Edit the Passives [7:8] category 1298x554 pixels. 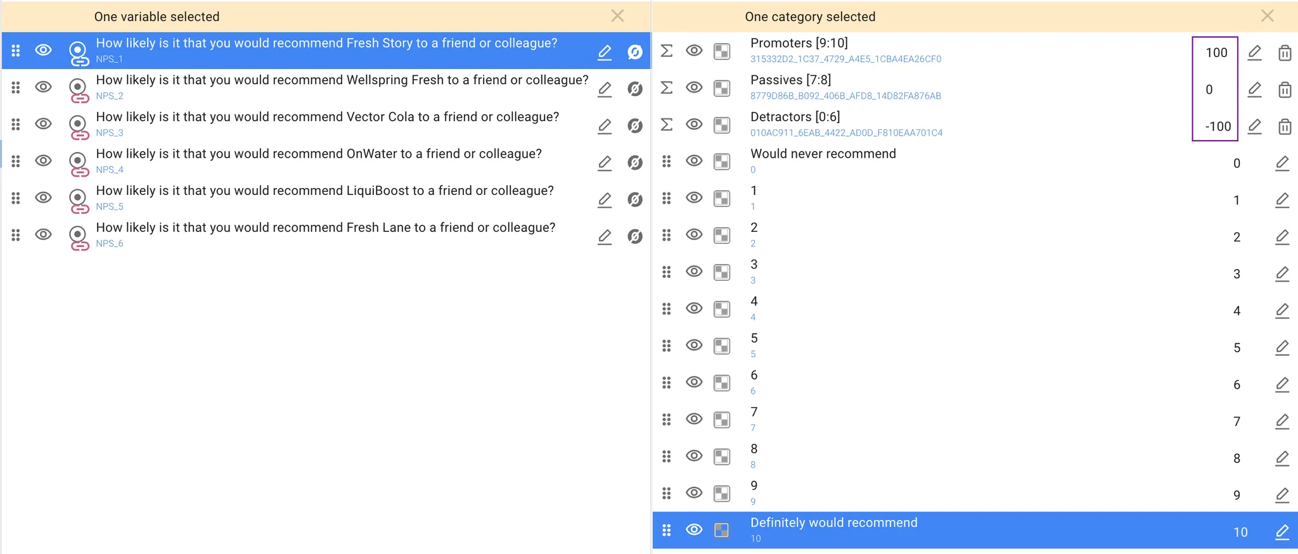click(x=1254, y=89)
